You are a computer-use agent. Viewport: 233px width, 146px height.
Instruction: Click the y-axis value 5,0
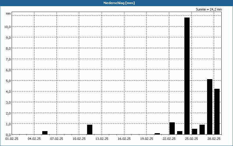[x=8, y=81]
